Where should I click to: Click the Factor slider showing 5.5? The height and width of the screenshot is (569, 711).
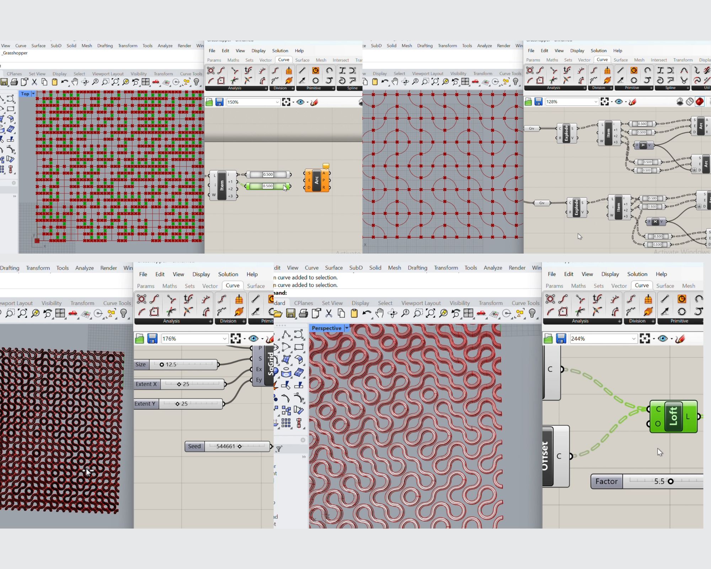pos(647,481)
